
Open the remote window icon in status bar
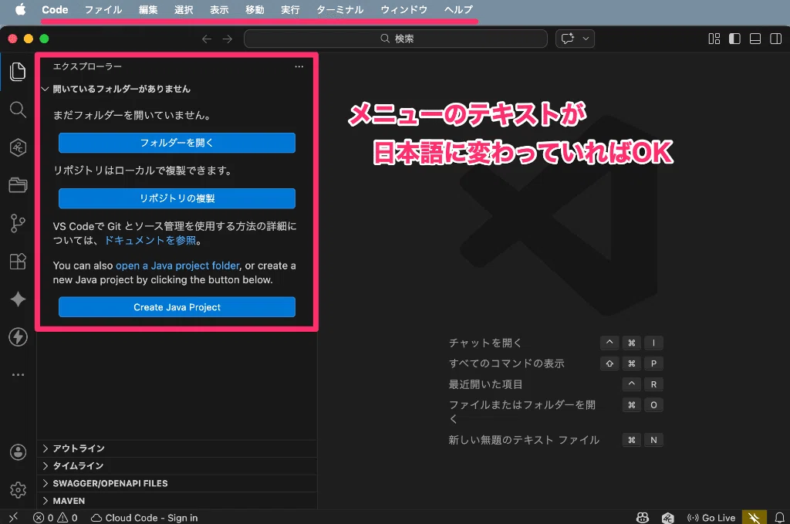point(13,518)
